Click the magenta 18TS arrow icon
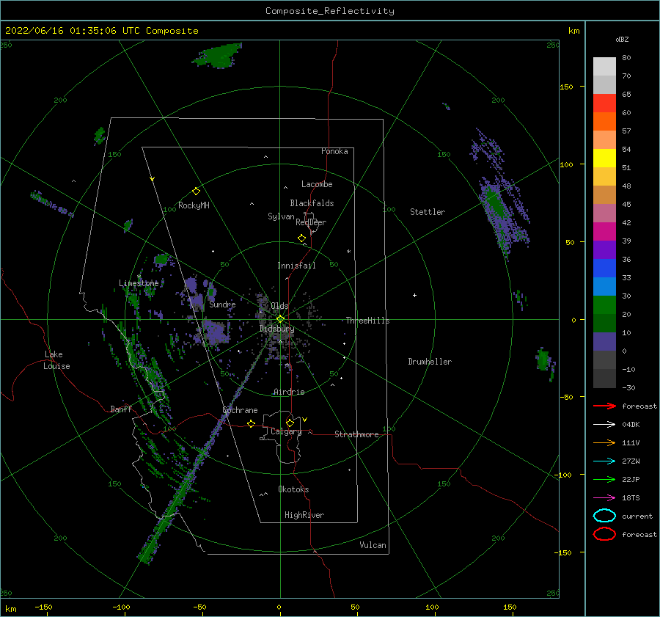The image size is (660, 617). point(604,497)
